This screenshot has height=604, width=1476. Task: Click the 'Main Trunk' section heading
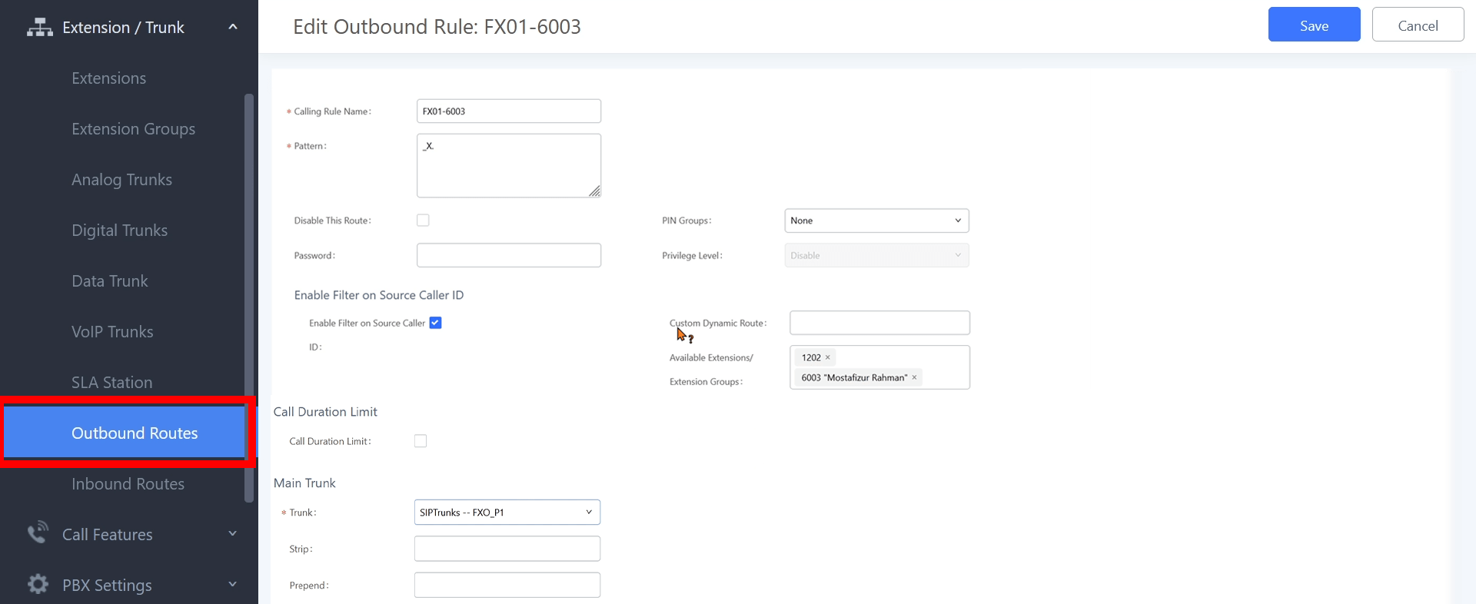(304, 483)
